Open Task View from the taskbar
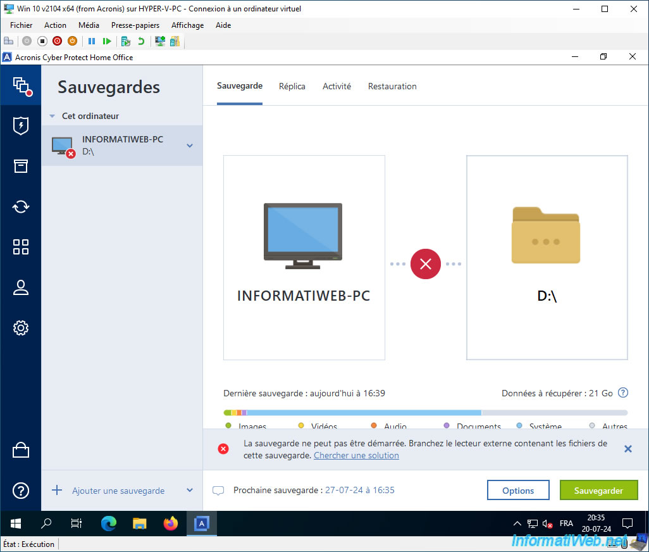 coord(77,524)
